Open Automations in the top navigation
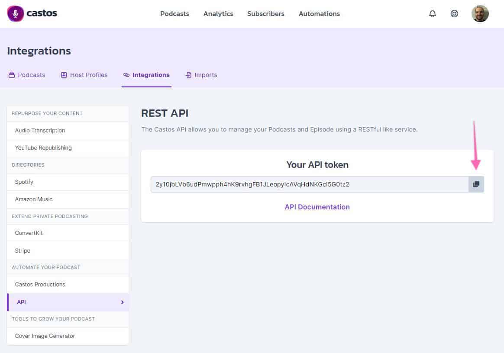 click(x=319, y=14)
